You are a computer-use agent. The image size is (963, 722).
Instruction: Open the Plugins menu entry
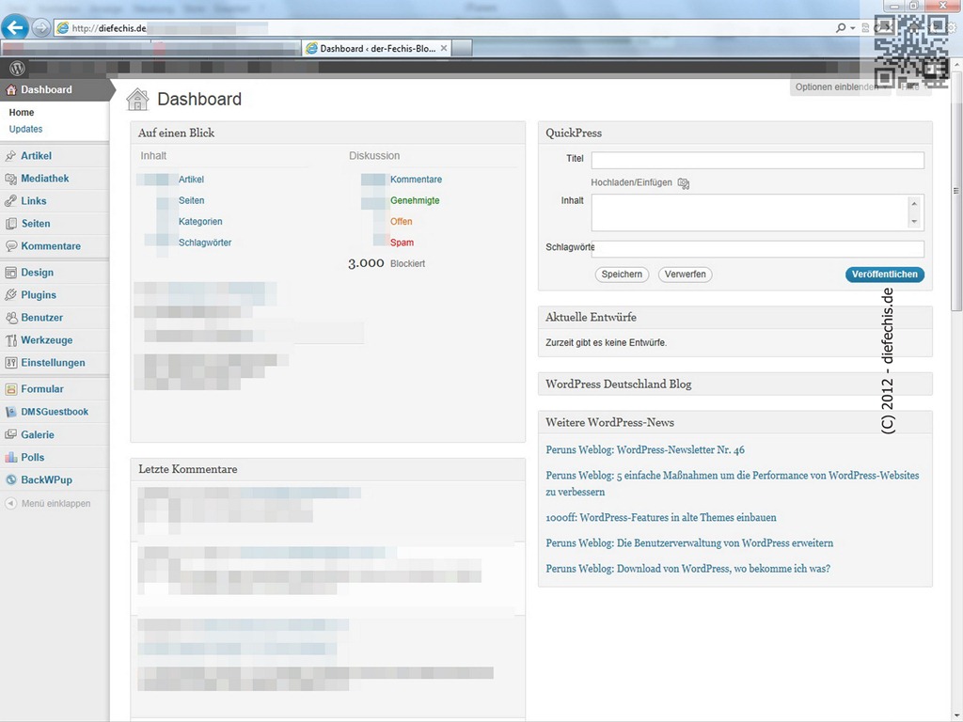point(38,295)
